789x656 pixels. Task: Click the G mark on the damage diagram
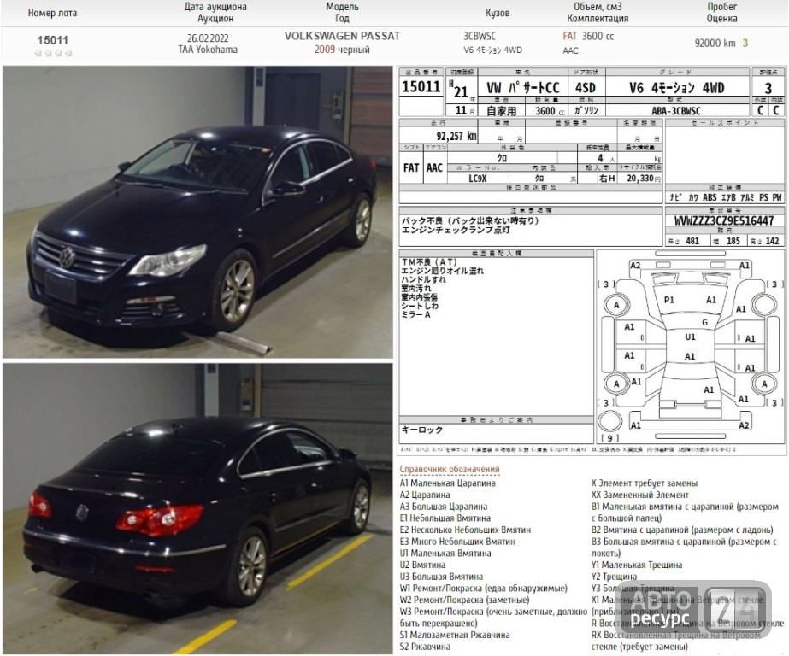(704, 323)
